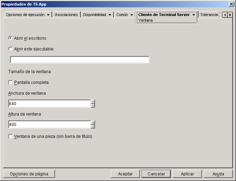Expand the Disponibilidad tab dropdown arrow
Screen dimensions: 236x181
point(110,15)
